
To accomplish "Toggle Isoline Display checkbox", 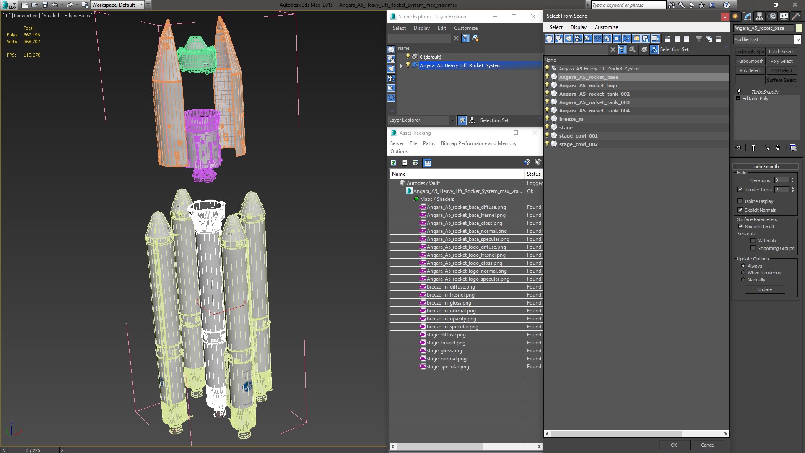I will coord(740,201).
